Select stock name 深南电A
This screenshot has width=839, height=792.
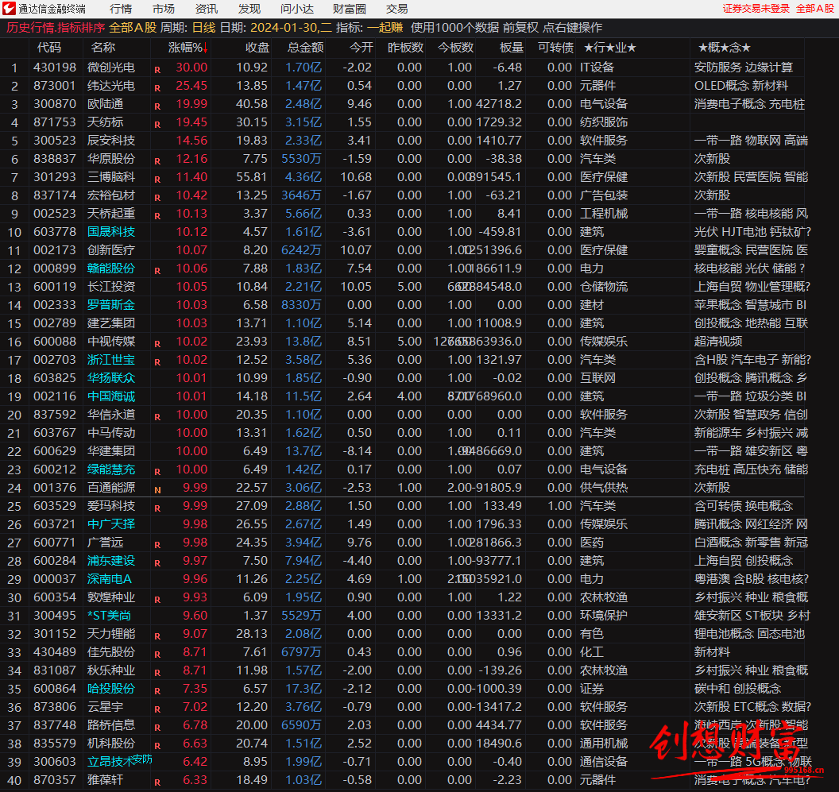pos(110,579)
